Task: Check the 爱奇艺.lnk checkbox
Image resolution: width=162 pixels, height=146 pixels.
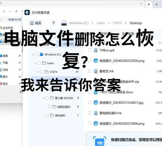Action: click(x=90, y=71)
